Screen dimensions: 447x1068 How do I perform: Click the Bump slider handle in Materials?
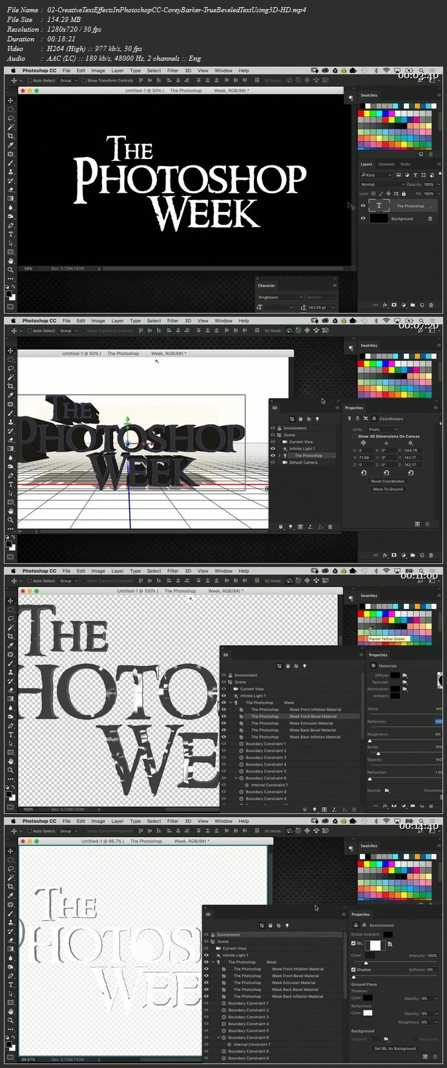coord(379,754)
